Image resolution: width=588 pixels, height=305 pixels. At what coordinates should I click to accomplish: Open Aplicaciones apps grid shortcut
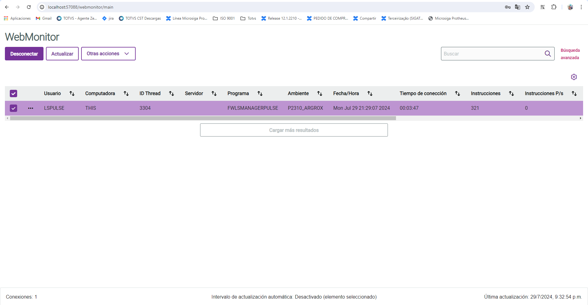pos(17,18)
